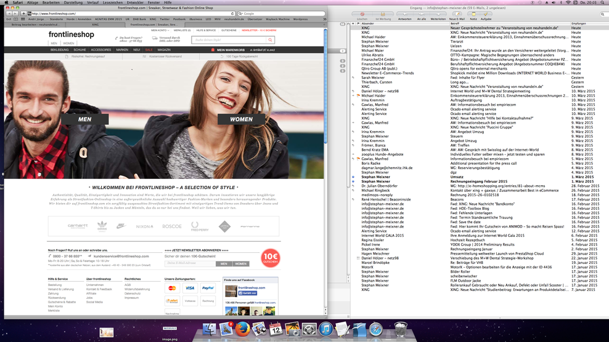Click the frontlineshop search magnifier button

click(271, 40)
